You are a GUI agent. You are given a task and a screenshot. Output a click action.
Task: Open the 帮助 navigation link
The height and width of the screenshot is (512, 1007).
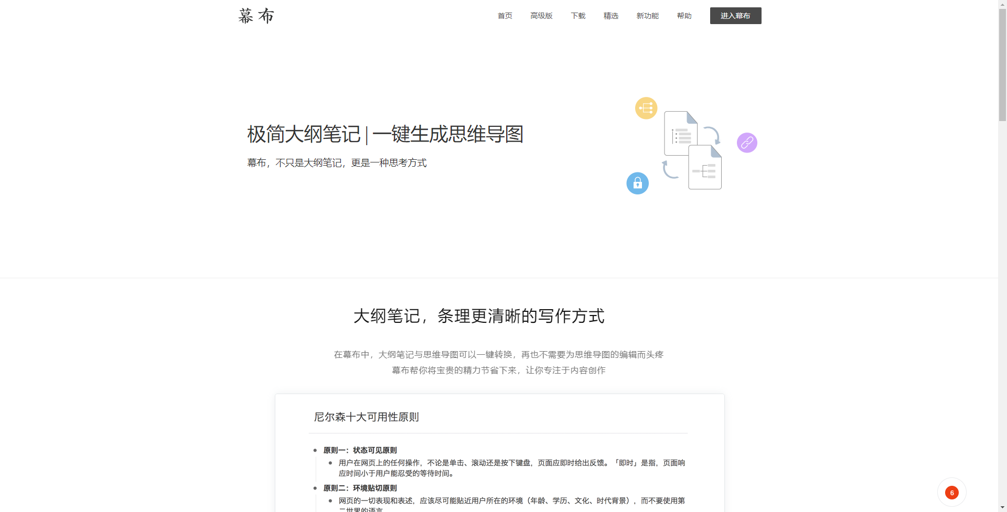pyautogui.click(x=684, y=16)
